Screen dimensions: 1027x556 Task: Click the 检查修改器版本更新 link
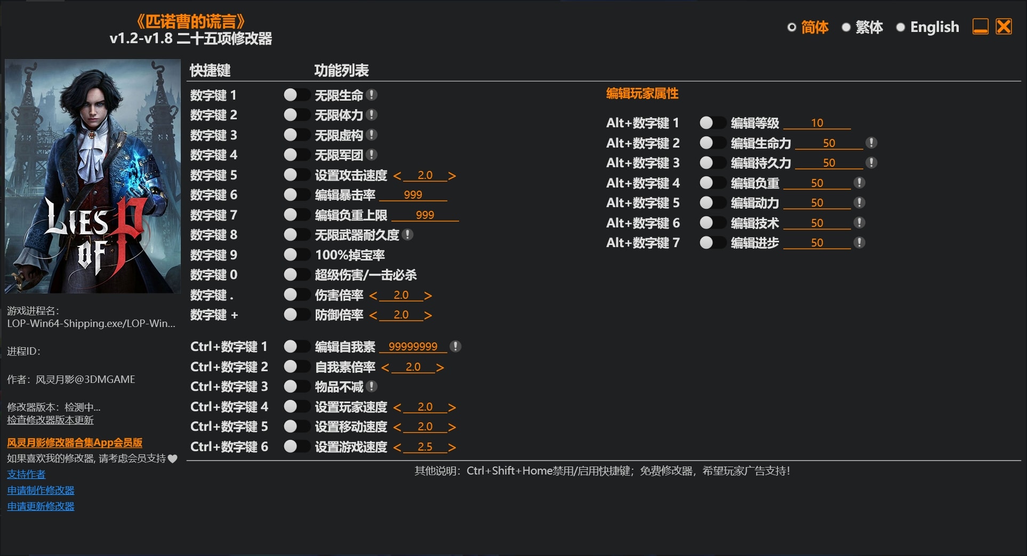click(x=50, y=420)
